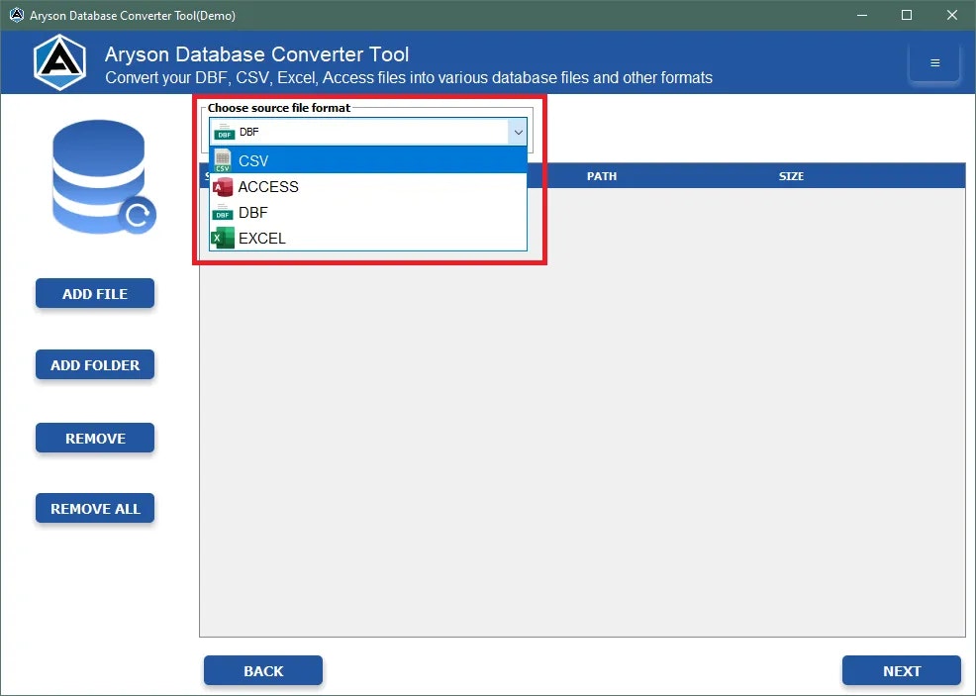The height and width of the screenshot is (696, 976).
Task: Go back with the BACK button
Action: 263,670
